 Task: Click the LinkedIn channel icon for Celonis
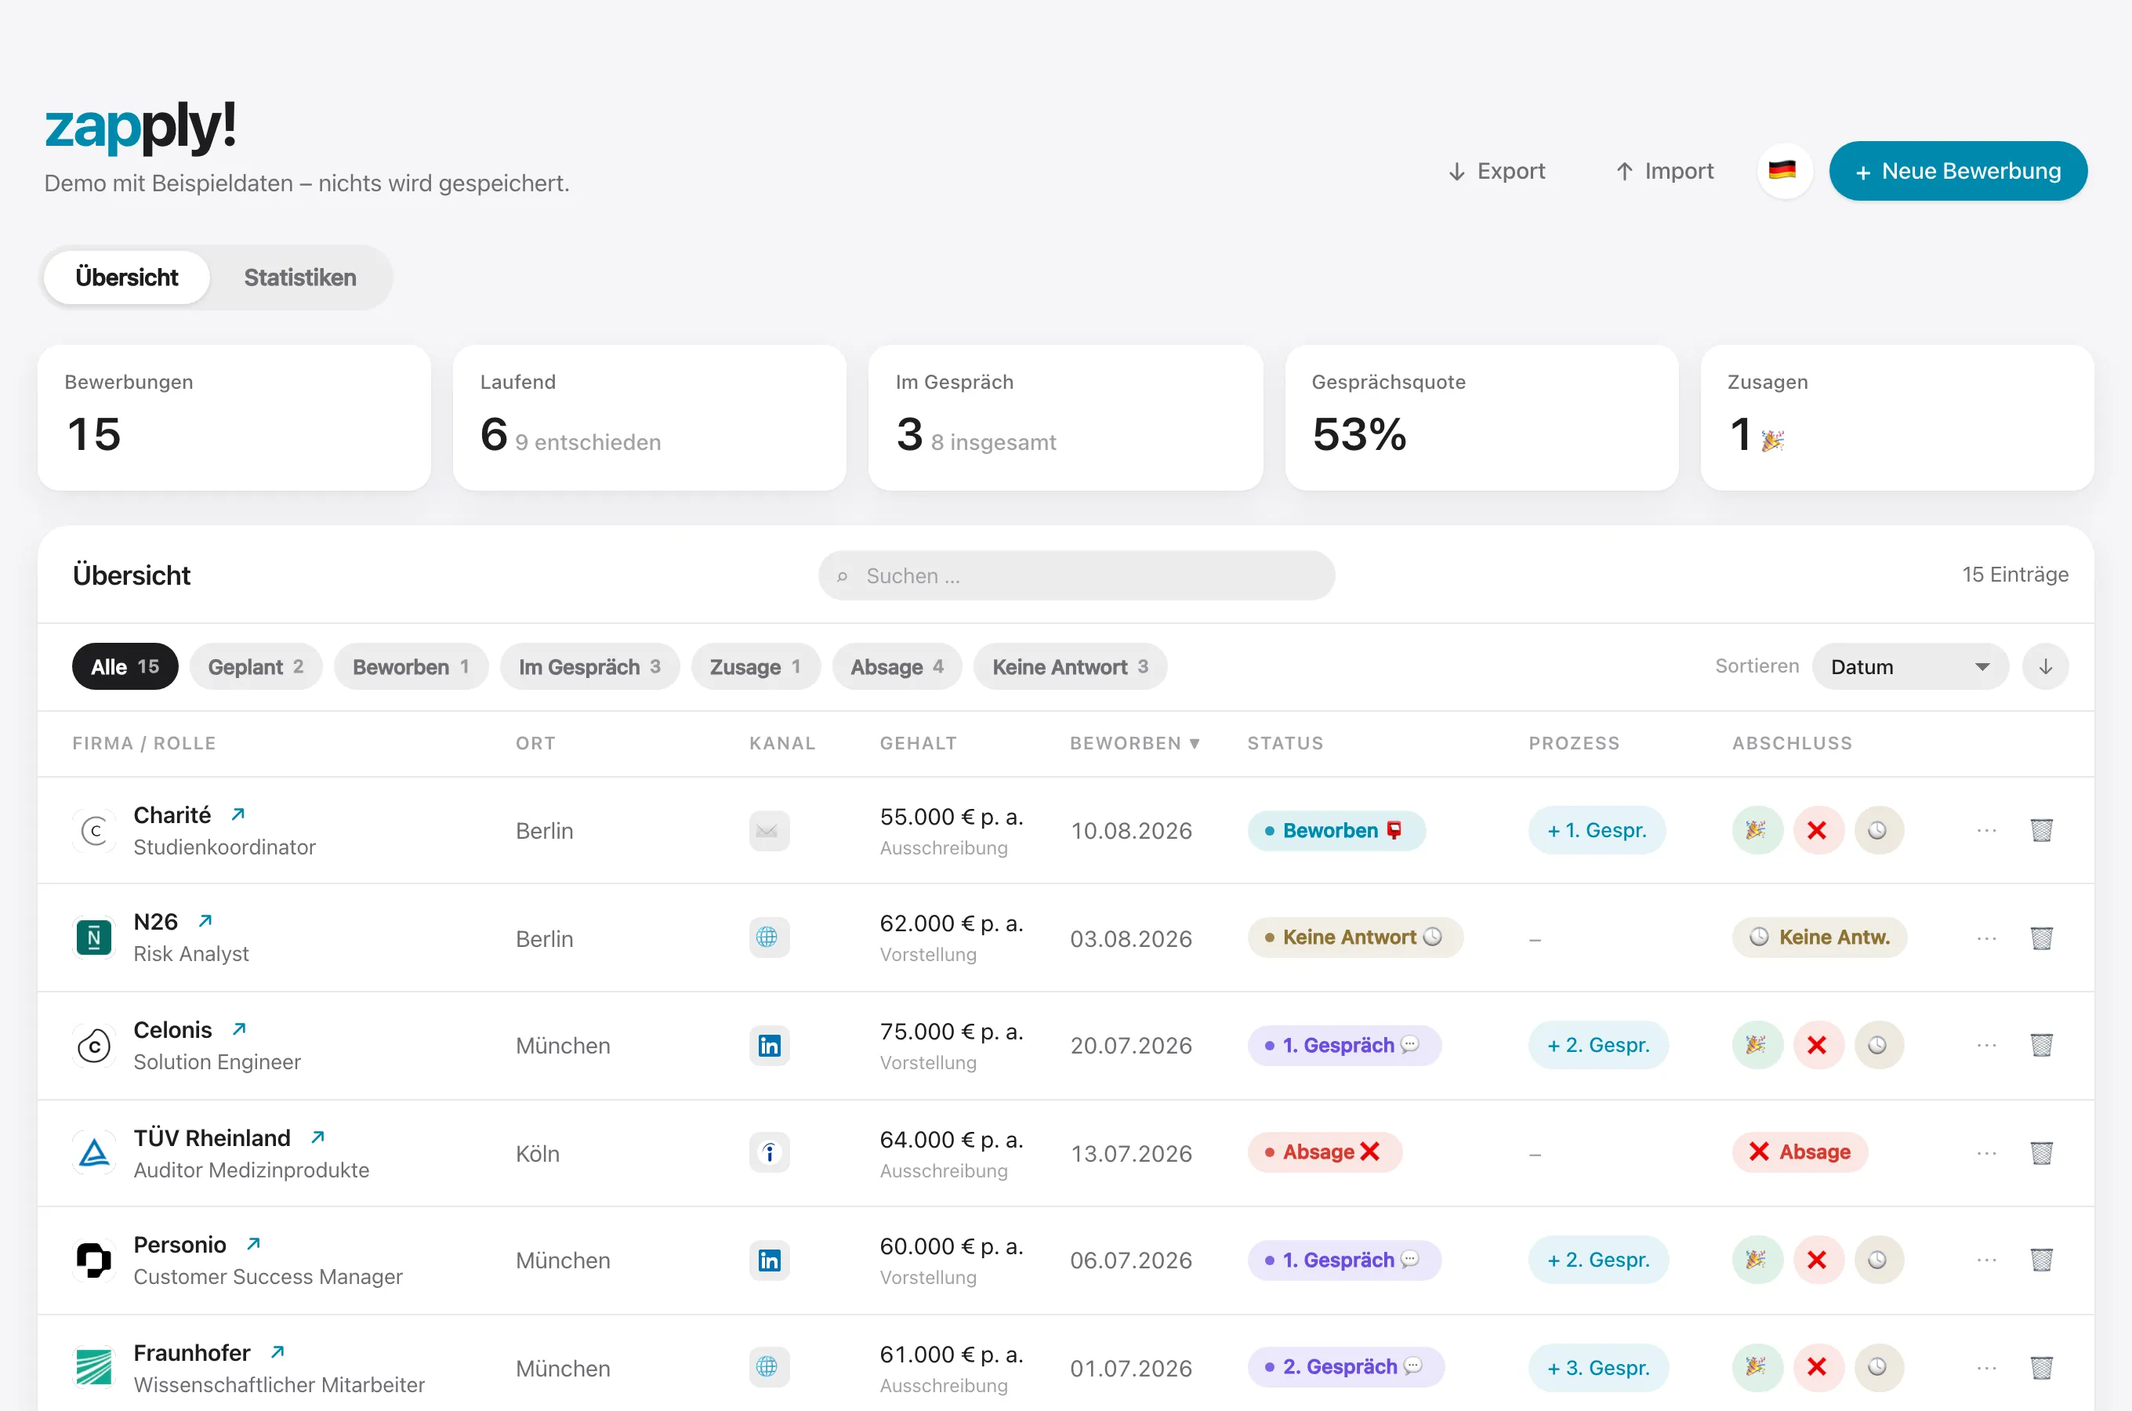[769, 1046]
